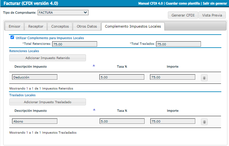Select the Otros Datos tab
This screenshot has width=229, height=146.
pyautogui.click(x=87, y=26)
